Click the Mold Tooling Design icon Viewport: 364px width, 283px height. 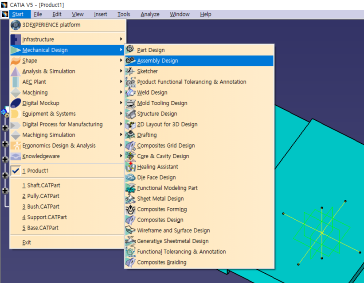coord(130,103)
